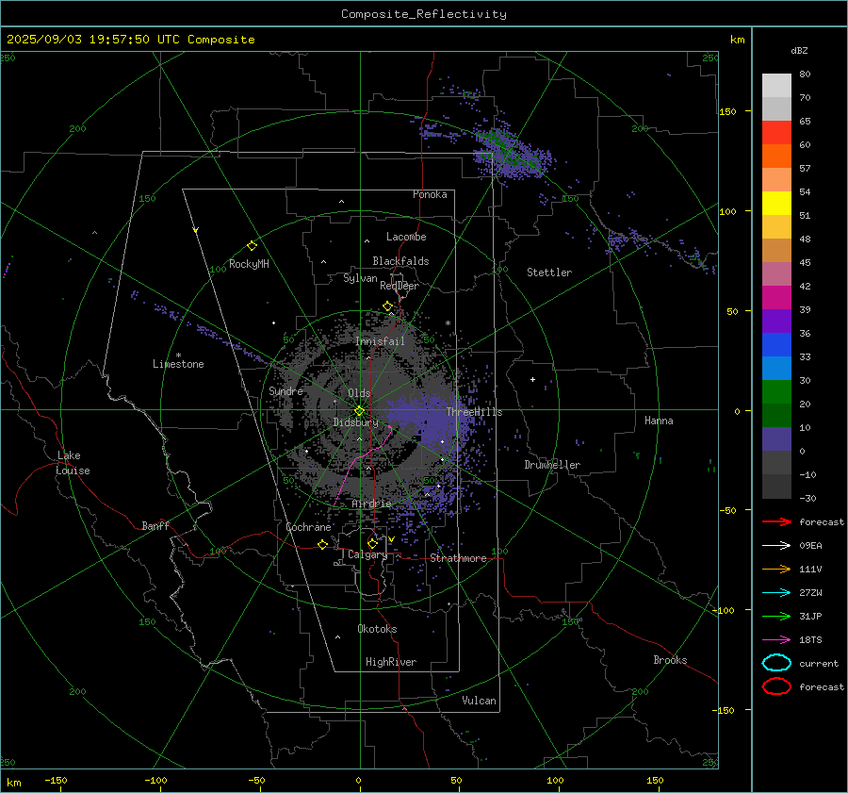Click the ThreeHills label
Viewport: 848px width, 793px height.
[474, 412]
